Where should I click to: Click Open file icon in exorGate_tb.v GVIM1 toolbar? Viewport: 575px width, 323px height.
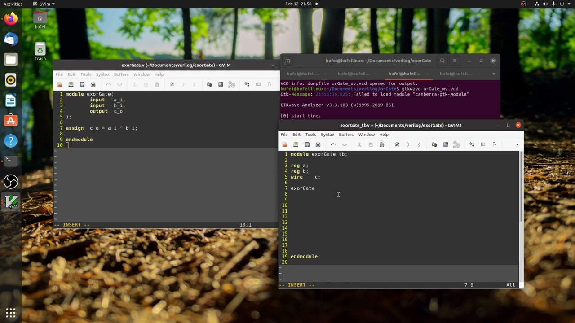coord(285,144)
